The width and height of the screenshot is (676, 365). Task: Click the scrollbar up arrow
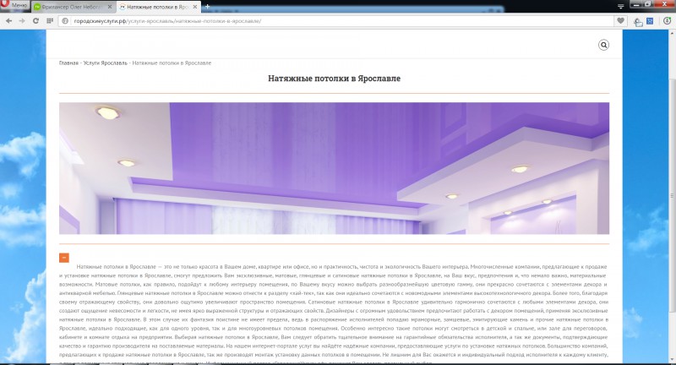pyautogui.click(x=672, y=33)
